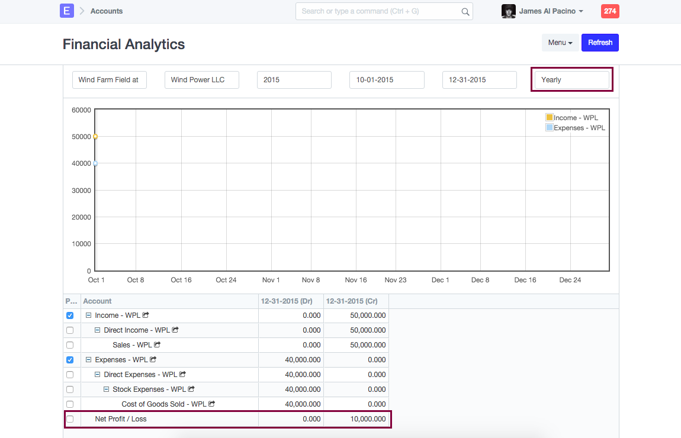Open link icon beside Stock Expenses - WPL
Viewport: 681px width, 438px height.
191,389
